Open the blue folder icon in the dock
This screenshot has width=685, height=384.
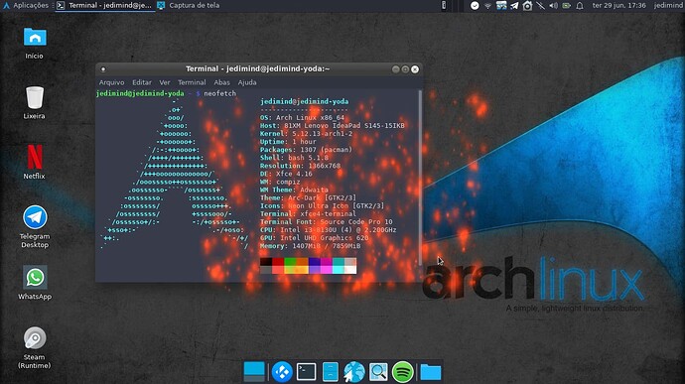(x=430, y=372)
